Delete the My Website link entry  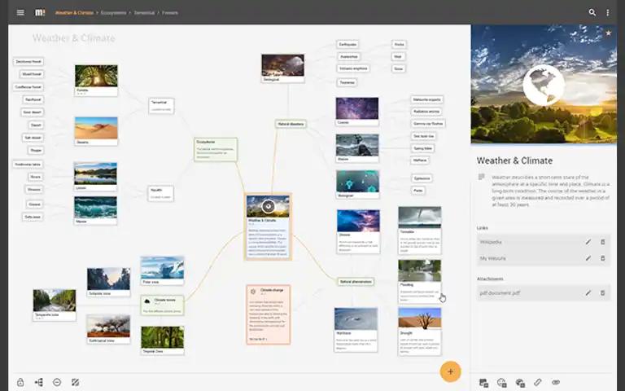click(x=603, y=258)
